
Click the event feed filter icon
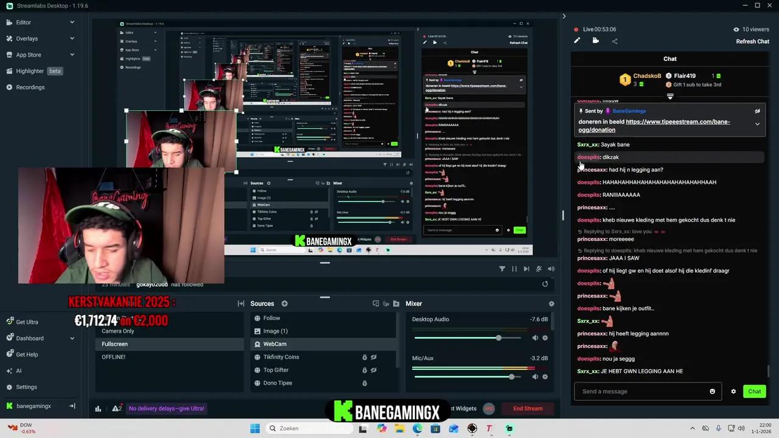pos(502,269)
